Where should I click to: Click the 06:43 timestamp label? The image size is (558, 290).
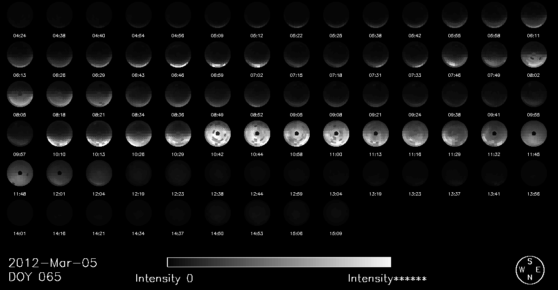(139, 75)
